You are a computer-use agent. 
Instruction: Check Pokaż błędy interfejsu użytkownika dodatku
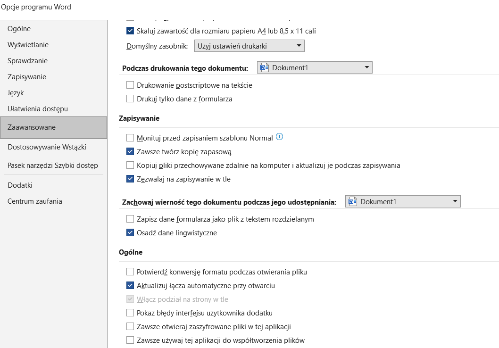click(x=130, y=313)
